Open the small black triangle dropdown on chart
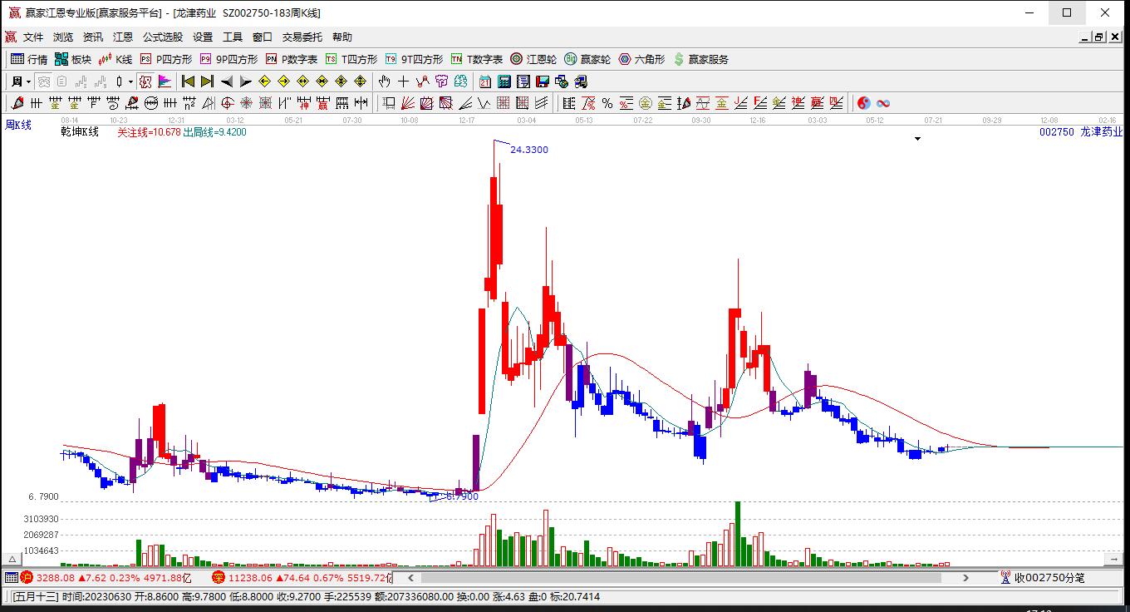 coord(918,139)
